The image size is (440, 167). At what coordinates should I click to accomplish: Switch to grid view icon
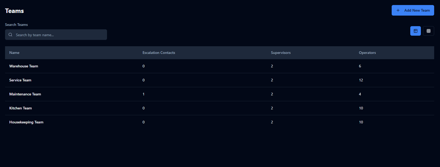tap(429, 31)
